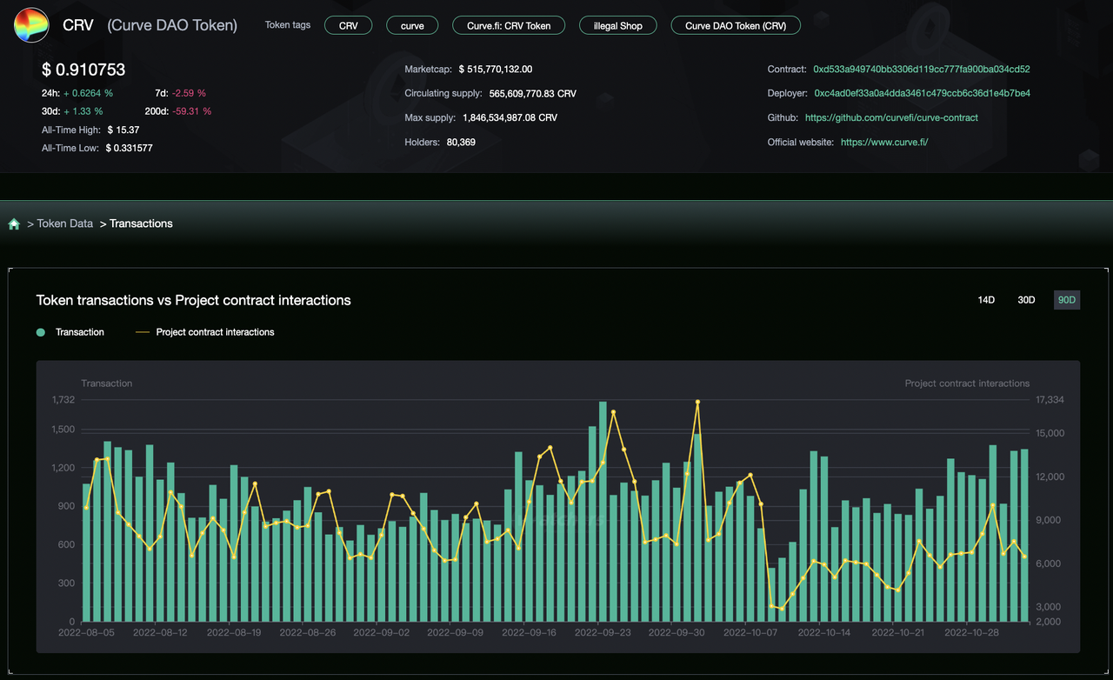The height and width of the screenshot is (680, 1113).
Task: Click the 2022-08-05 x-axis date label
Action: (86, 633)
